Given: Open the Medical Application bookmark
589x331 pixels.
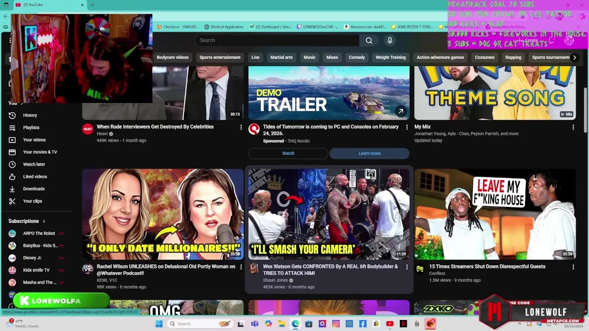Looking at the screenshot, I should click(224, 27).
